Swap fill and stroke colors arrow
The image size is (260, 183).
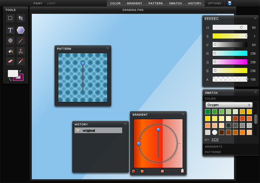click(10, 79)
